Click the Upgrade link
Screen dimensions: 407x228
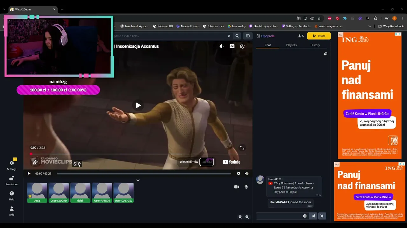266,36
